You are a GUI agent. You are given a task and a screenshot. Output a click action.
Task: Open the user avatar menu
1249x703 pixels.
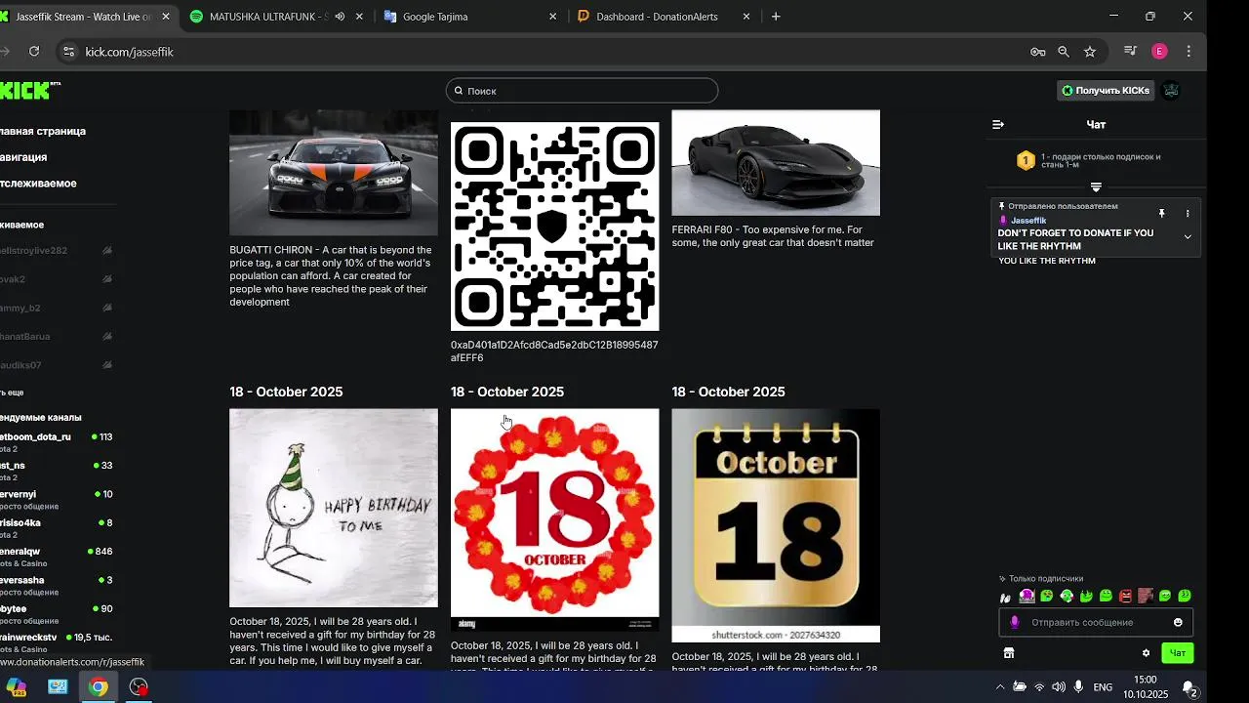(x=1171, y=91)
